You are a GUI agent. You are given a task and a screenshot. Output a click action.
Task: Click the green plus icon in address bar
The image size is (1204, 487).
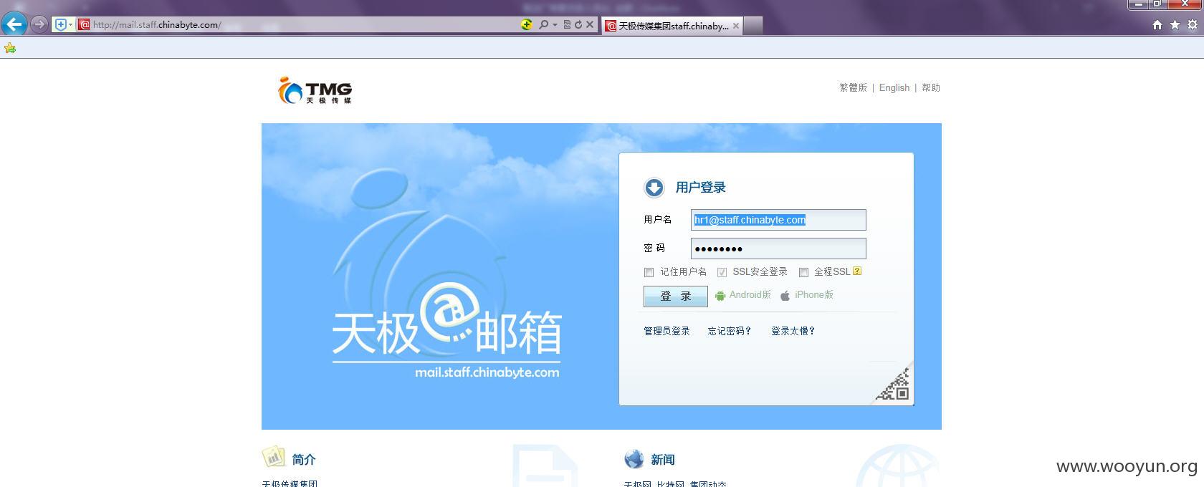[527, 24]
